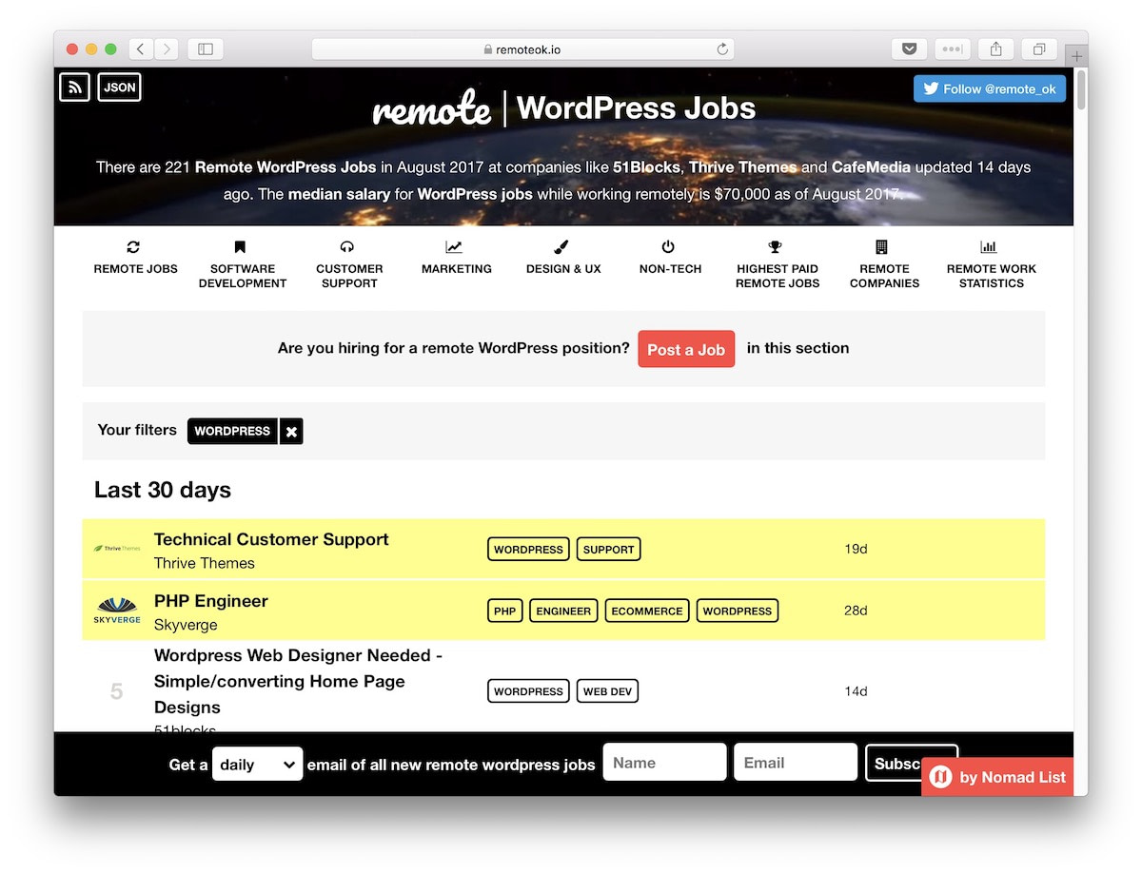The width and height of the screenshot is (1142, 873).
Task: Click the Design & UX paintbrush icon
Action: coord(563,246)
